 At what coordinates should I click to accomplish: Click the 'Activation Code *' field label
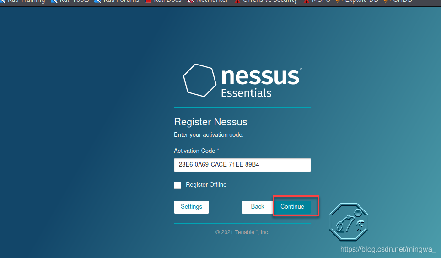196,151
